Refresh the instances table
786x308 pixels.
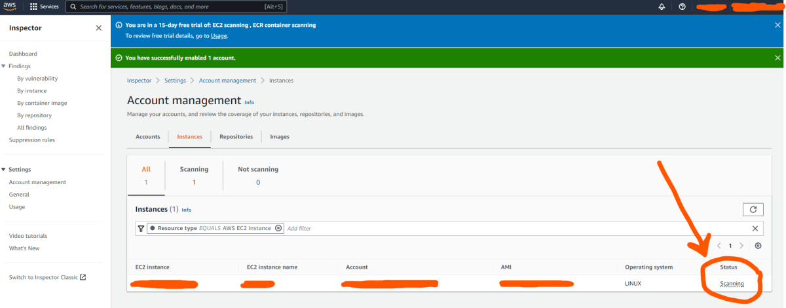point(753,210)
